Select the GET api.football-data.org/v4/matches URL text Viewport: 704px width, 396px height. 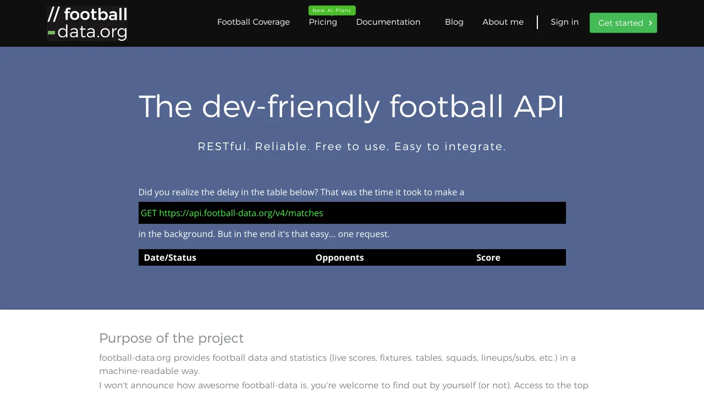(x=232, y=213)
